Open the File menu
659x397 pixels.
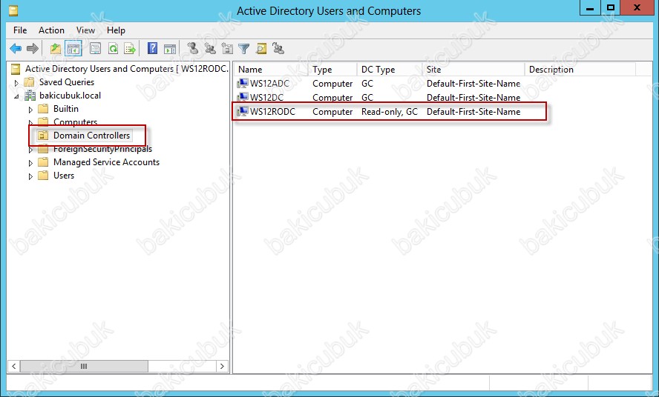point(20,30)
